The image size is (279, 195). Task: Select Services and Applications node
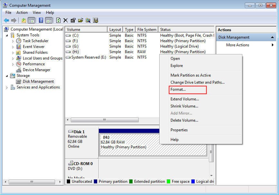click(x=38, y=87)
